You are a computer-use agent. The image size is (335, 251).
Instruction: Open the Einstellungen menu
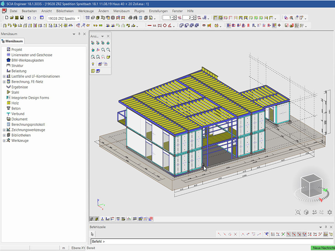tap(158, 11)
